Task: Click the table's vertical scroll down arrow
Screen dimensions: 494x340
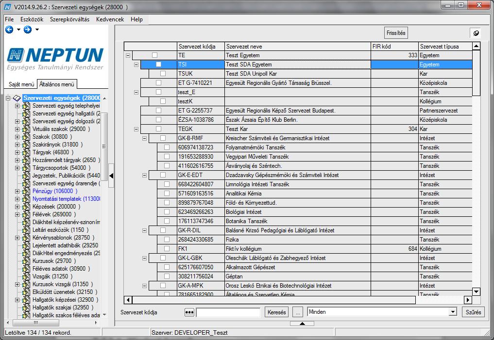Action: click(476, 291)
